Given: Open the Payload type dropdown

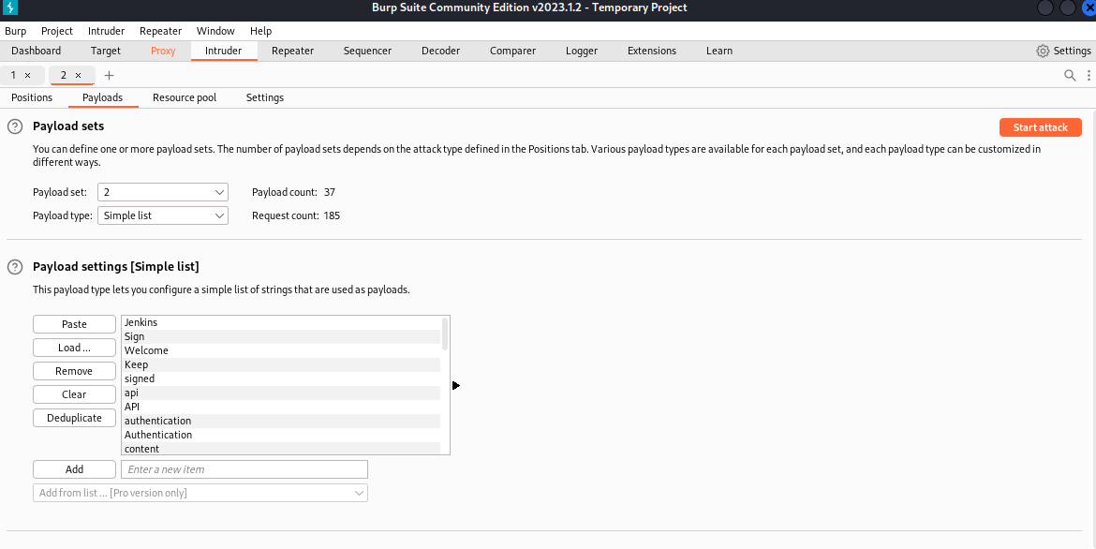Looking at the screenshot, I should pos(163,215).
